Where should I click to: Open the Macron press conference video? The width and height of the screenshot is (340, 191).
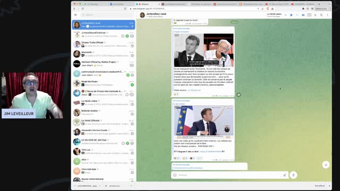coord(203,122)
